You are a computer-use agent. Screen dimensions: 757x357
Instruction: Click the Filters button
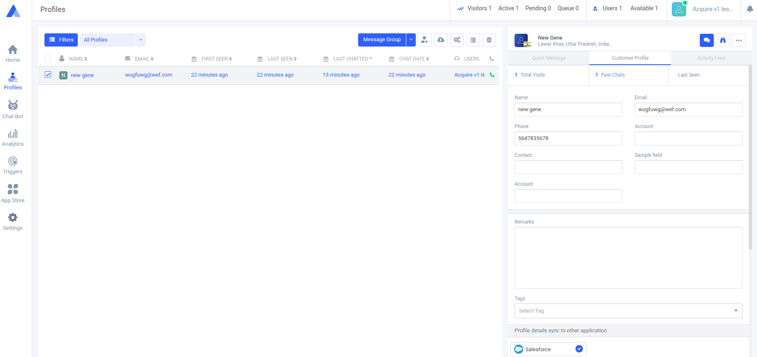[61, 40]
